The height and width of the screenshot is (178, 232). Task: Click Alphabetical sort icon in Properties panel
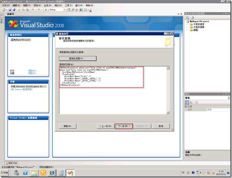(191, 102)
